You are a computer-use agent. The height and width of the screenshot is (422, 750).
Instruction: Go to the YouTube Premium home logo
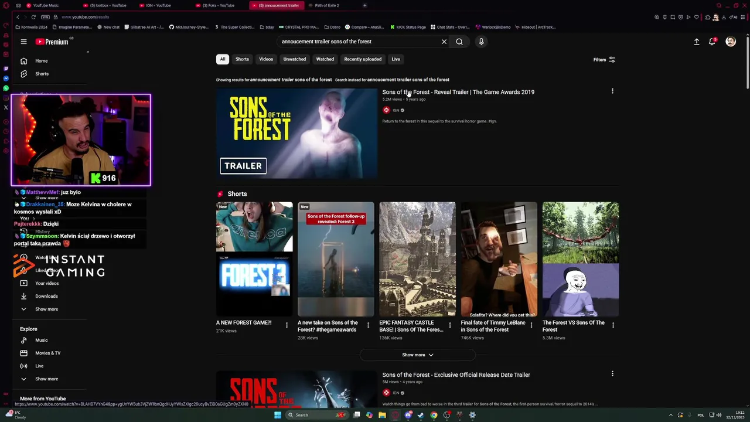pyautogui.click(x=53, y=42)
